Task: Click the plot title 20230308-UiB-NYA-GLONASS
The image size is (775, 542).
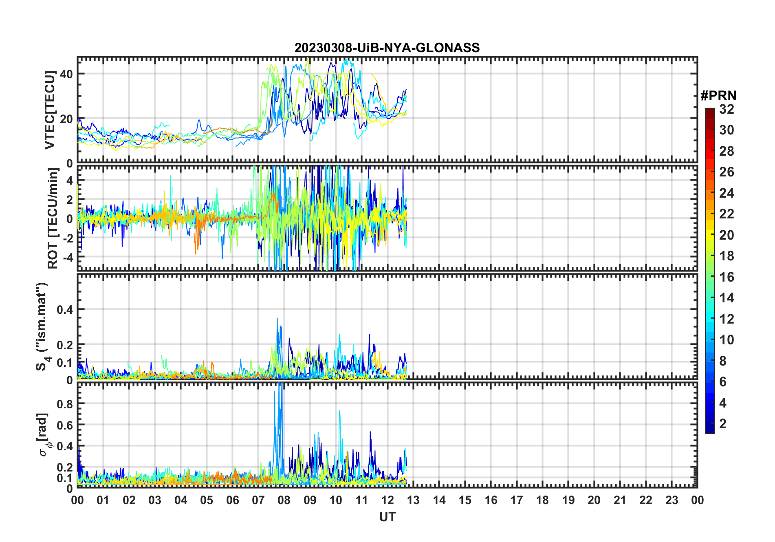Action: coord(387,48)
